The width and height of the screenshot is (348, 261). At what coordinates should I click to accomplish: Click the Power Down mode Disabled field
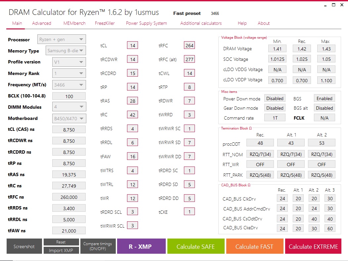(275, 98)
